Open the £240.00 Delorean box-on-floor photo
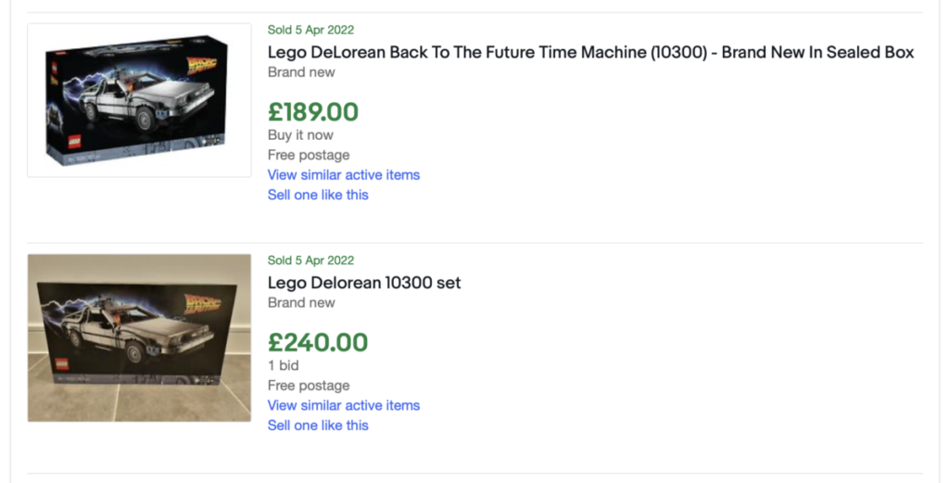949x483 pixels. point(139,337)
